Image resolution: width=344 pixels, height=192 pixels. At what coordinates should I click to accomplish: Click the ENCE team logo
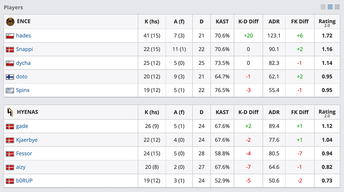10,21
